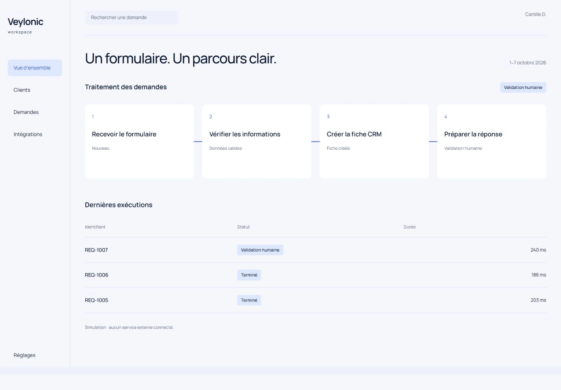Click the 203 ms duration value
The height and width of the screenshot is (390, 561).
point(538,300)
